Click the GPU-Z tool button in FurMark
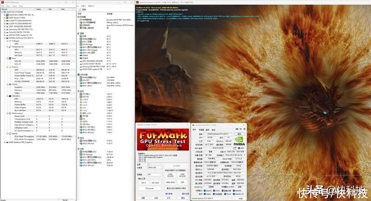Screen dimensions: 371x201 143,183
